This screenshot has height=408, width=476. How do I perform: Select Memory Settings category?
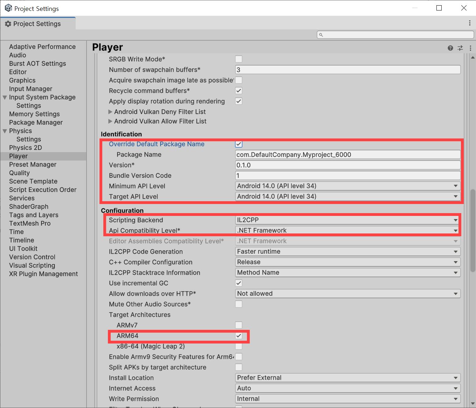click(34, 114)
